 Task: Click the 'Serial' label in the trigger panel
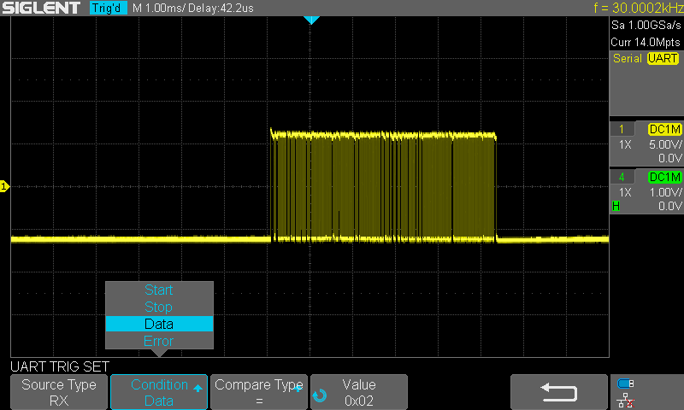(x=628, y=58)
